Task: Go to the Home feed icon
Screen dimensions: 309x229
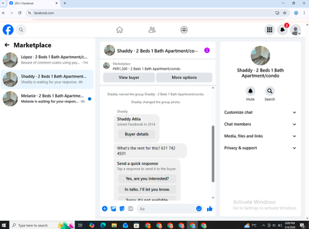Action: (x=119, y=30)
